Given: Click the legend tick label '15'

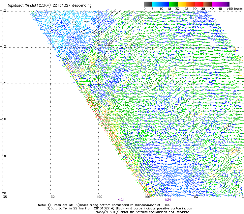Looking at the screenshot, I should click(169, 9).
